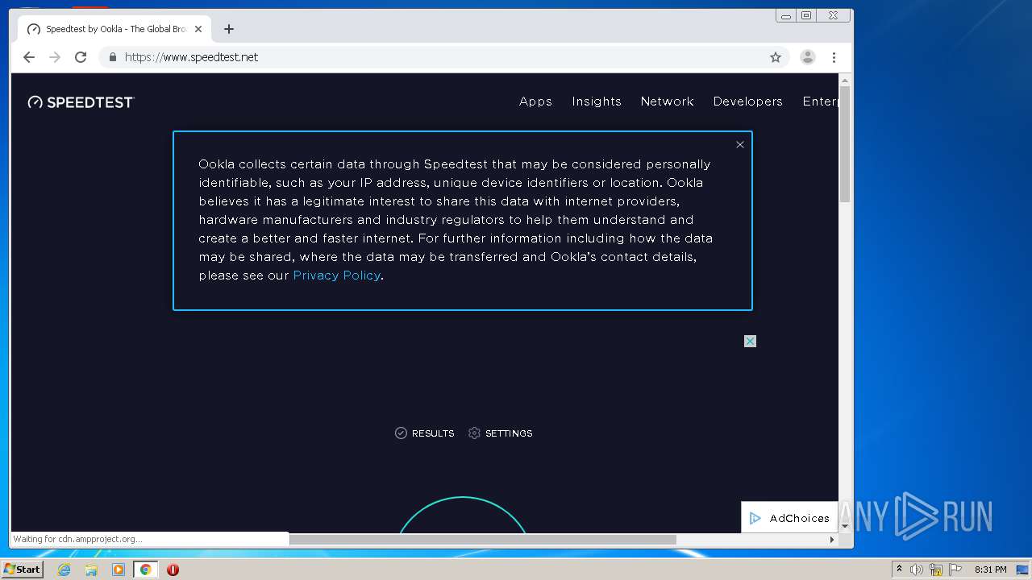
Task: Open the Network menu item
Action: pos(667,101)
